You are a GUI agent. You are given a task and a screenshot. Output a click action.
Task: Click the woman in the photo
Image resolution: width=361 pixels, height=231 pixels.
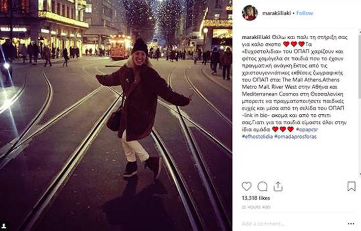point(140,108)
